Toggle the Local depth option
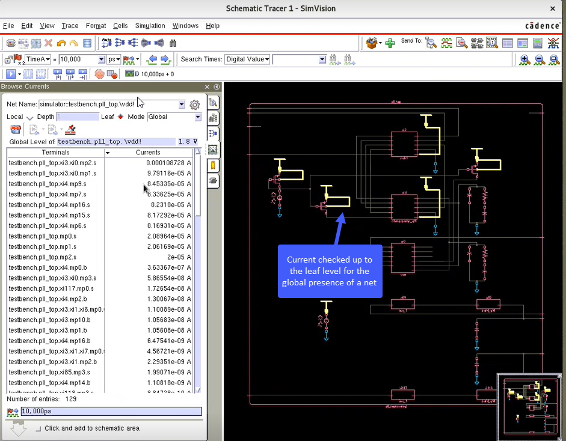 pyautogui.click(x=29, y=117)
